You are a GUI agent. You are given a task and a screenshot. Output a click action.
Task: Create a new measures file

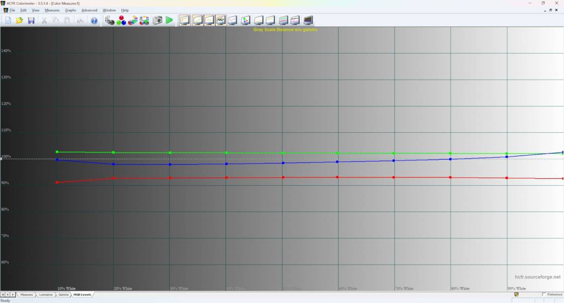pyautogui.click(x=8, y=21)
